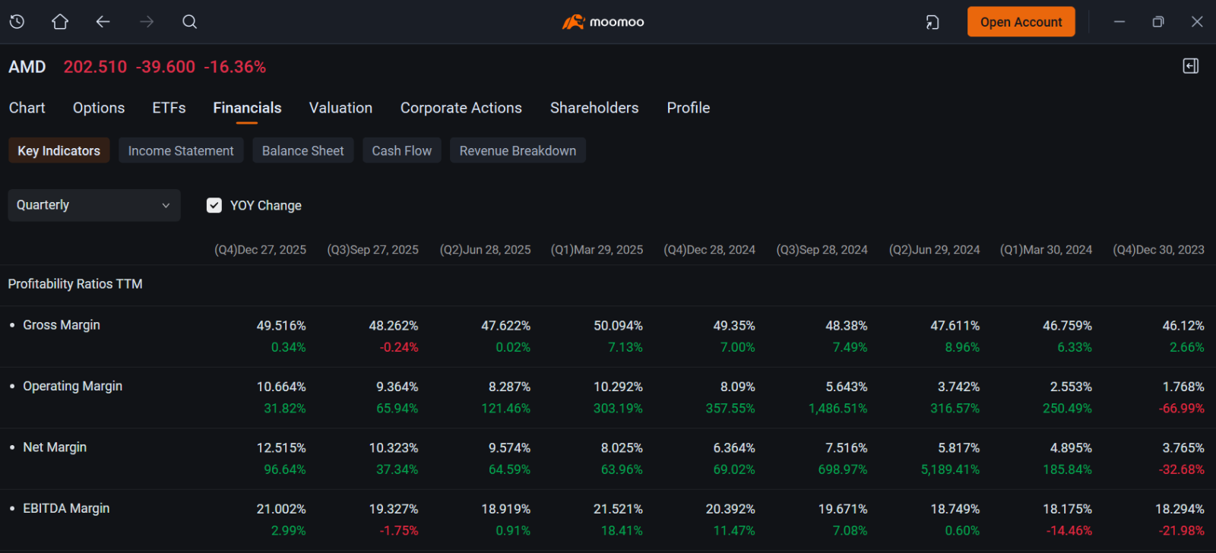Open the history clock icon
Viewport: 1216px width, 553px height.
coord(17,22)
